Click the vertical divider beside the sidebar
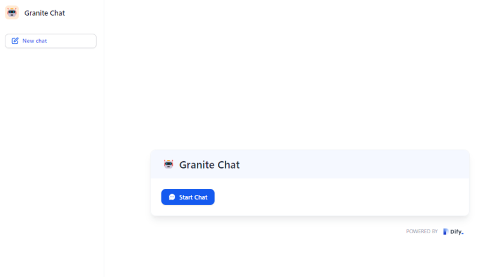Viewport: 504px width, 277px height. pos(104,138)
